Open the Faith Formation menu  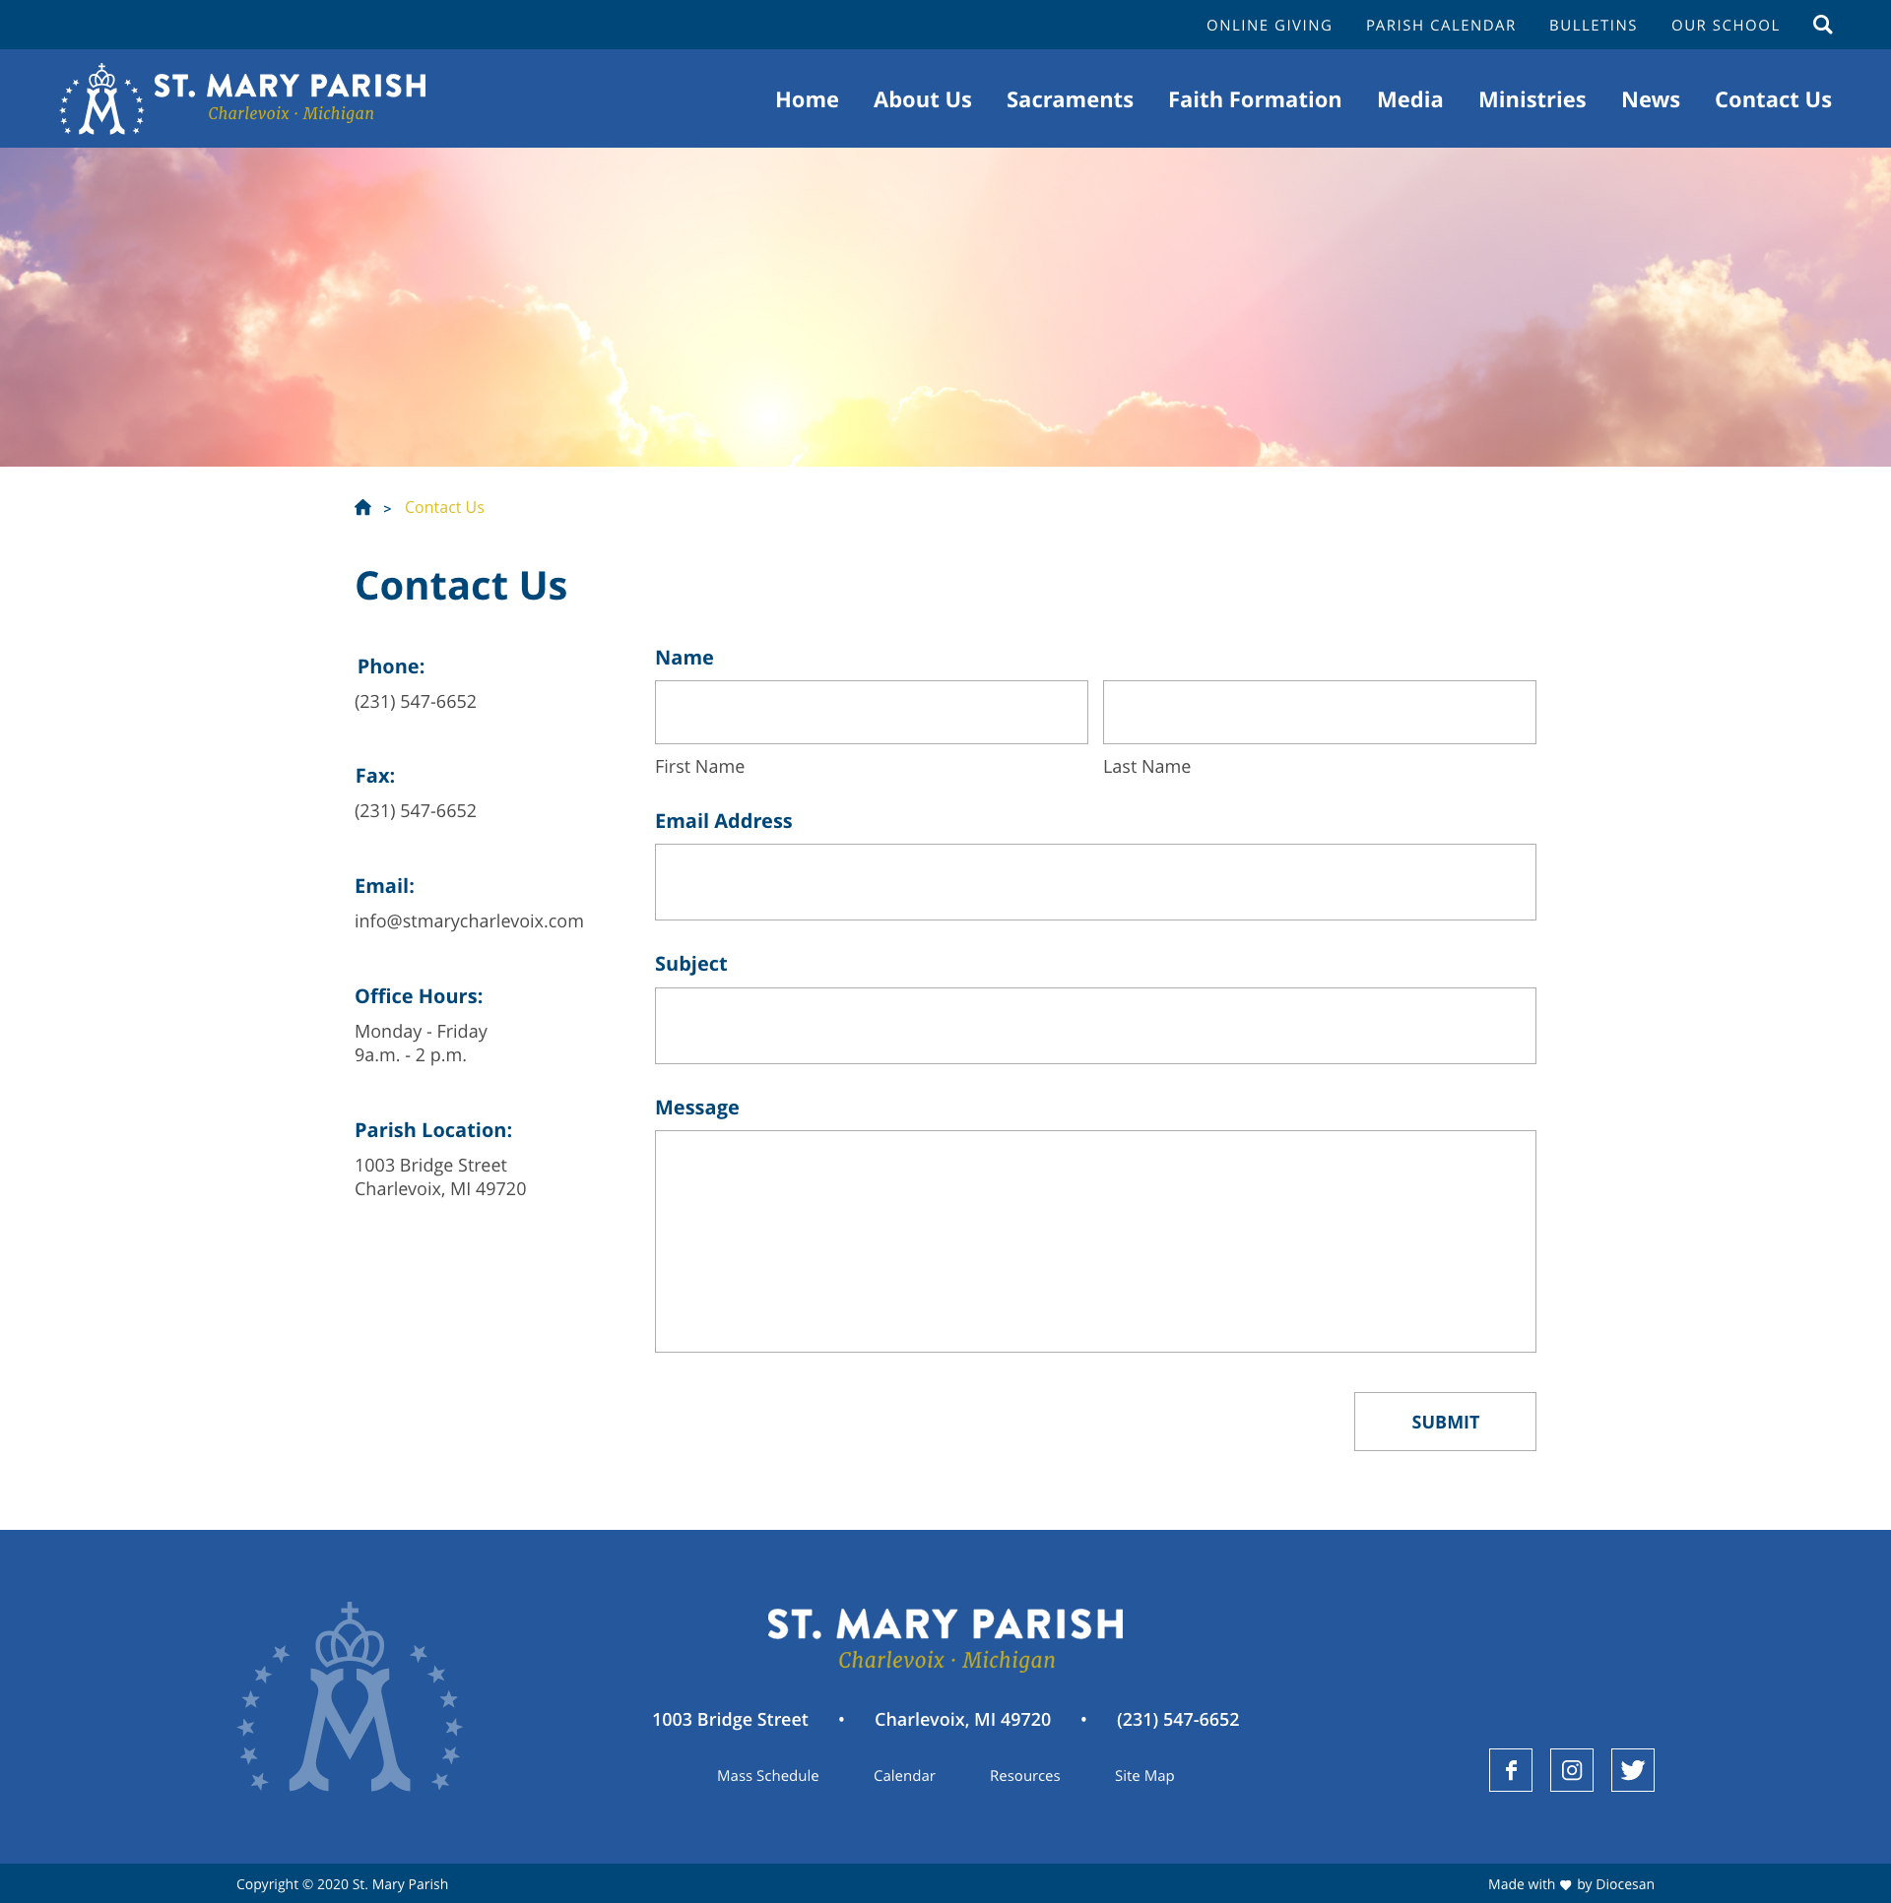click(x=1255, y=99)
